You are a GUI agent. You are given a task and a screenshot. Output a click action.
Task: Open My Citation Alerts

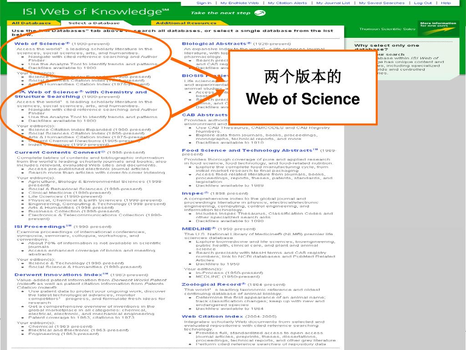(x=288, y=3)
